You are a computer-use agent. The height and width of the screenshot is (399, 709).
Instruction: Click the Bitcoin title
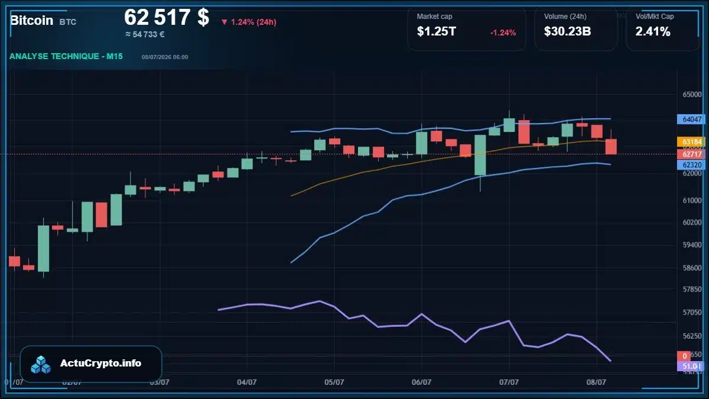[x=32, y=21]
